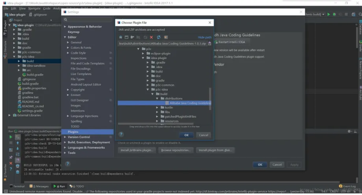362x195 pixels.
Task: Open the Event Log
Action: pyautogui.click(x=347, y=186)
